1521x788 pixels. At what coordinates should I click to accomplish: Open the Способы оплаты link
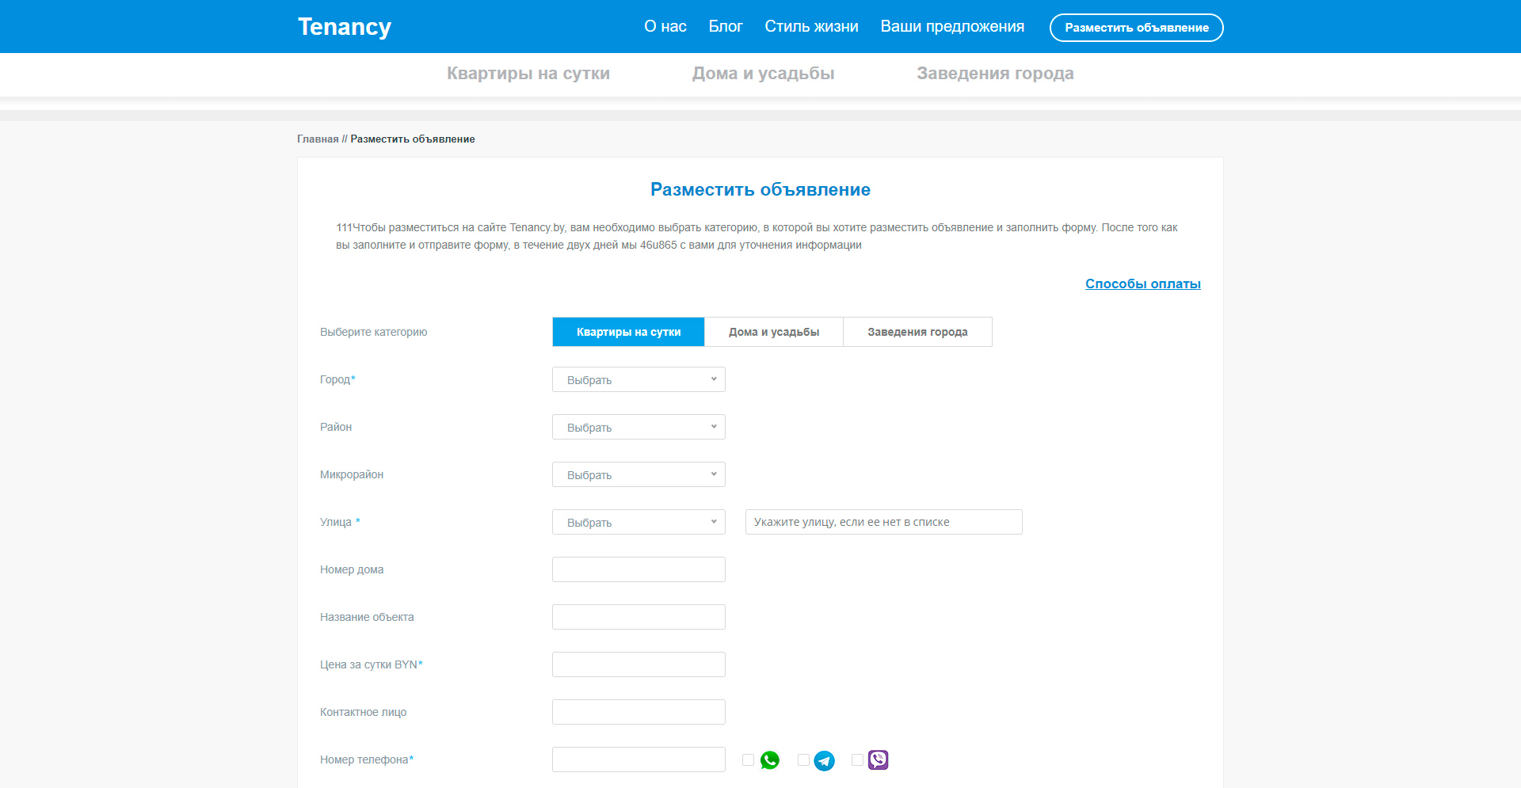click(x=1142, y=284)
